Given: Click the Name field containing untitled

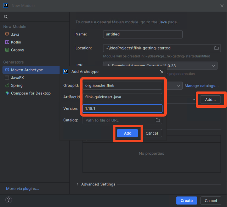Looking at the screenshot, I should pos(143,34).
